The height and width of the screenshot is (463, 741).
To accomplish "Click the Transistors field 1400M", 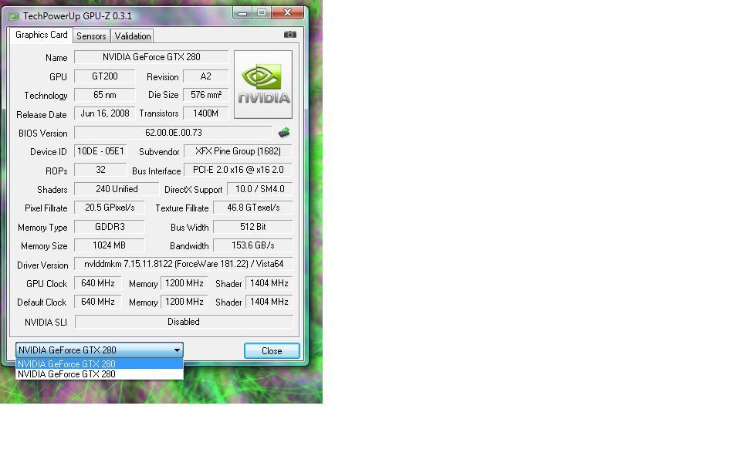I will point(205,113).
